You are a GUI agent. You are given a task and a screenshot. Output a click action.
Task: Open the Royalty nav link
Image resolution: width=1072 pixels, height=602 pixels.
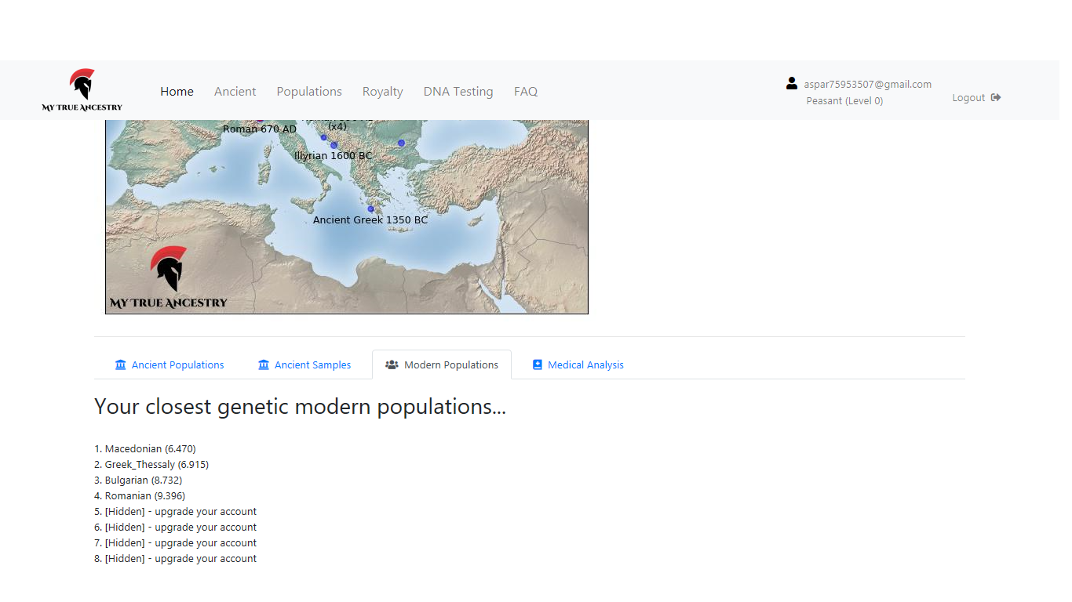(383, 91)
